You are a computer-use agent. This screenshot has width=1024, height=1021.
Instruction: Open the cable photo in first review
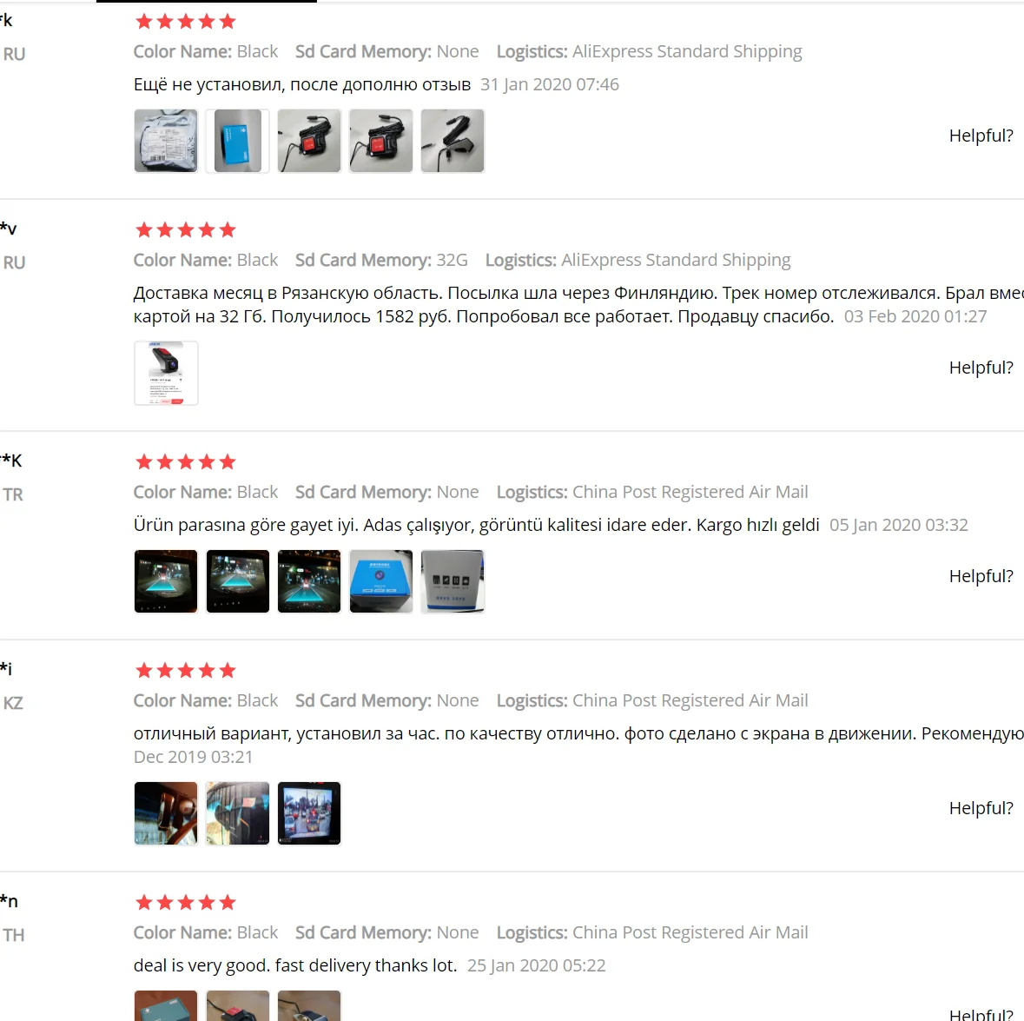[x=453, y=141]
